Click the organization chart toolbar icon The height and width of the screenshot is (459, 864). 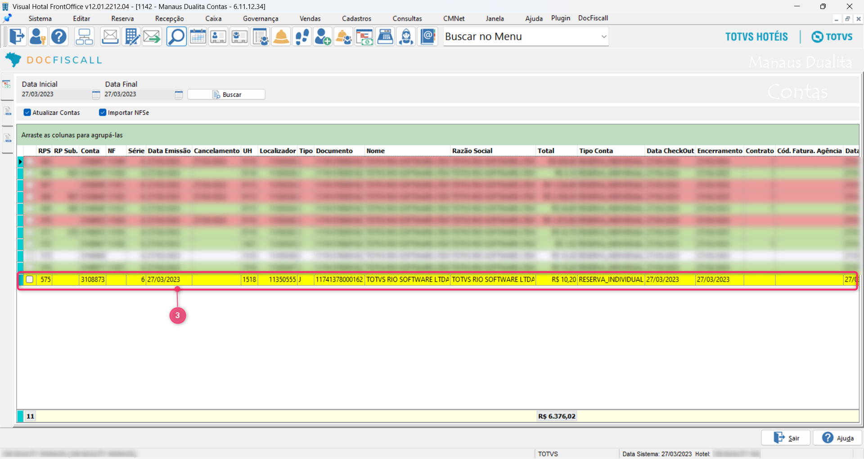84,36
